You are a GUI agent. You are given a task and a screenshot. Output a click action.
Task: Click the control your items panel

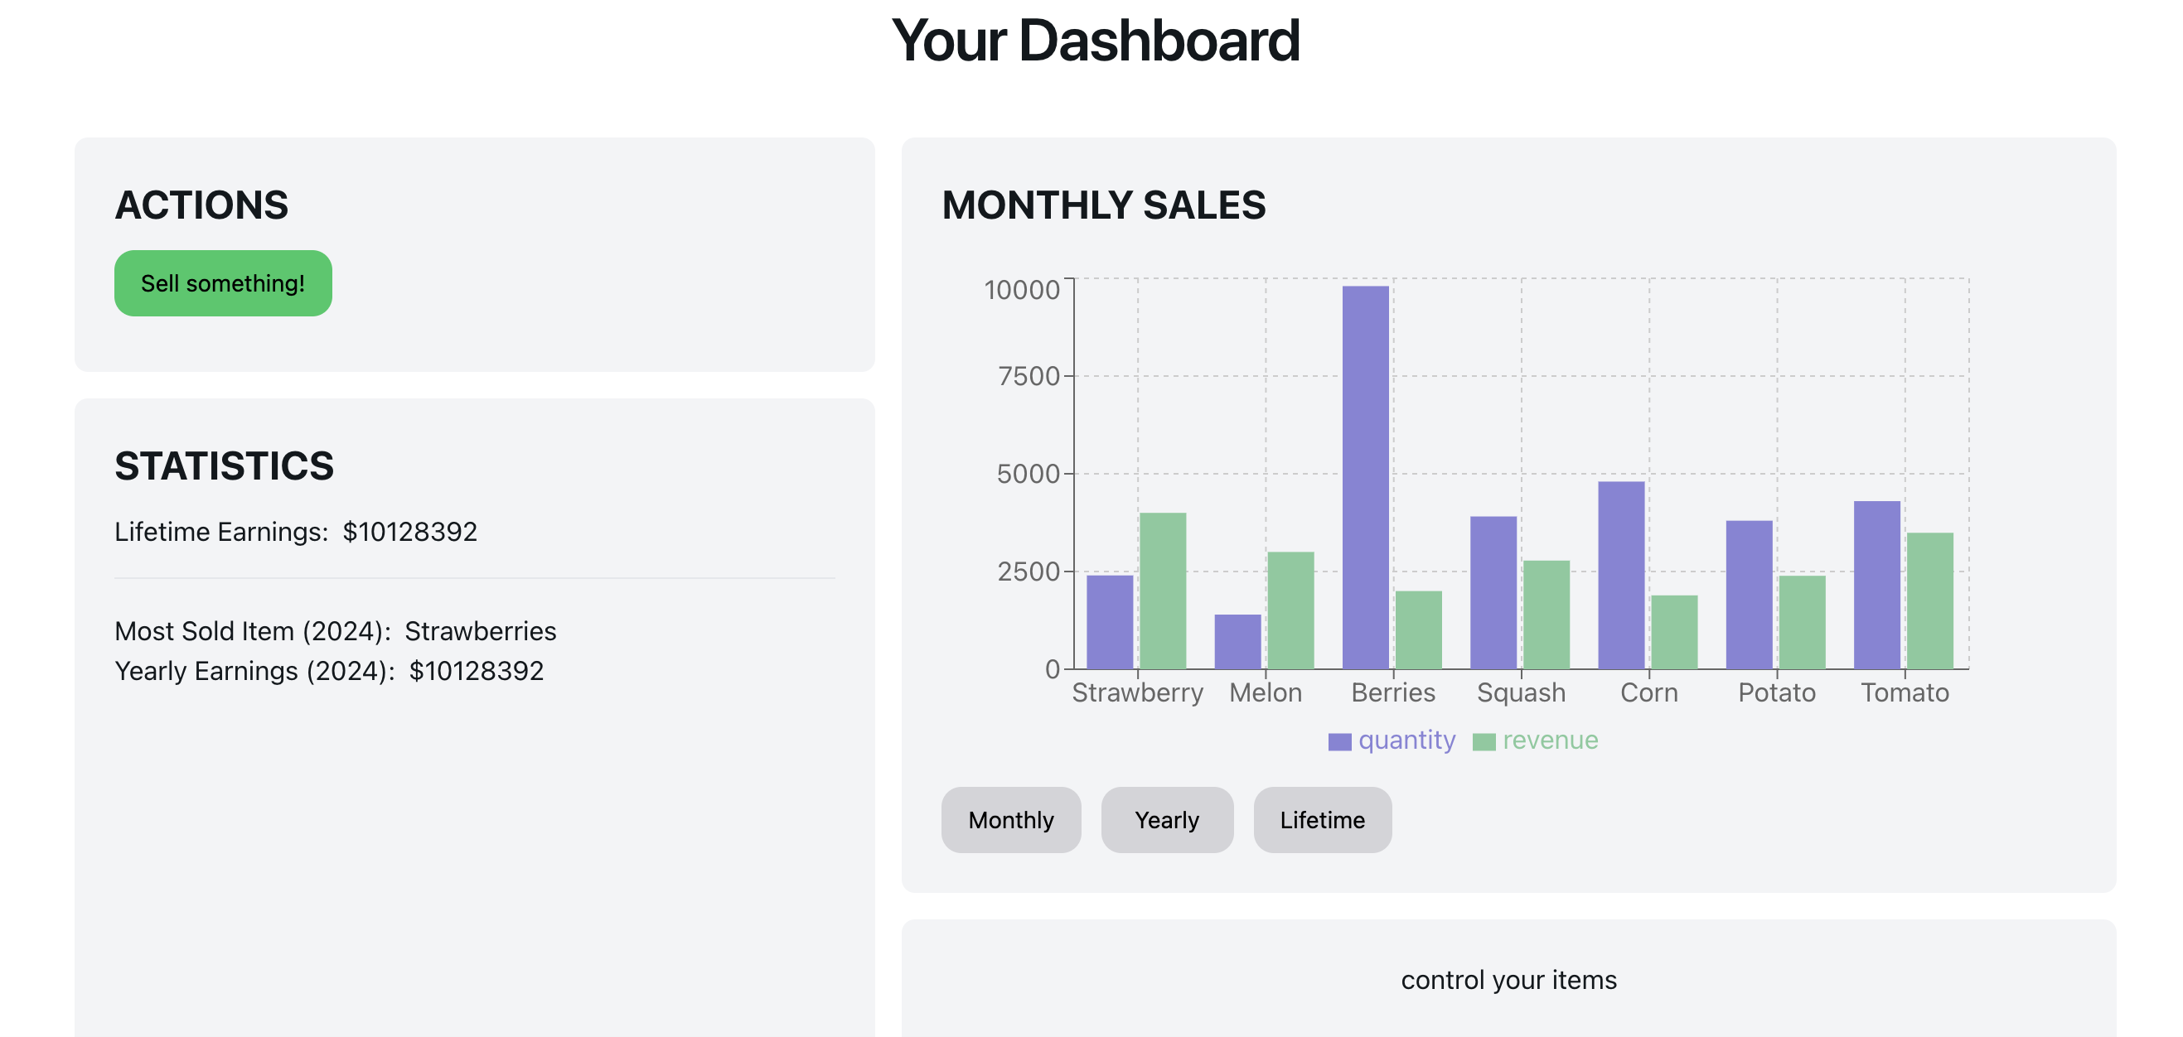click(1509, 979)
